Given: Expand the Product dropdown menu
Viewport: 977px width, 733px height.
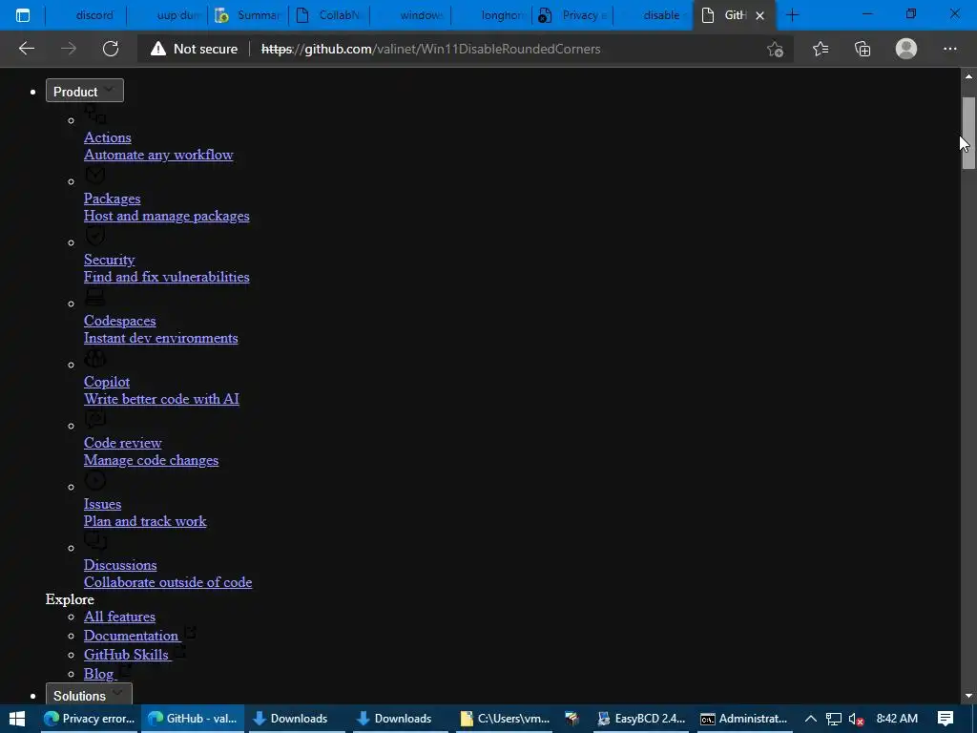Looking at the screenshot, I should click(x=85, y=91).
